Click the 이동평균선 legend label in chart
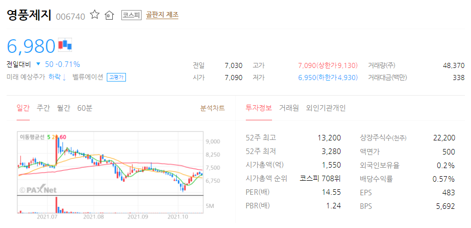The image size is (471, 228). coord(32,137)
